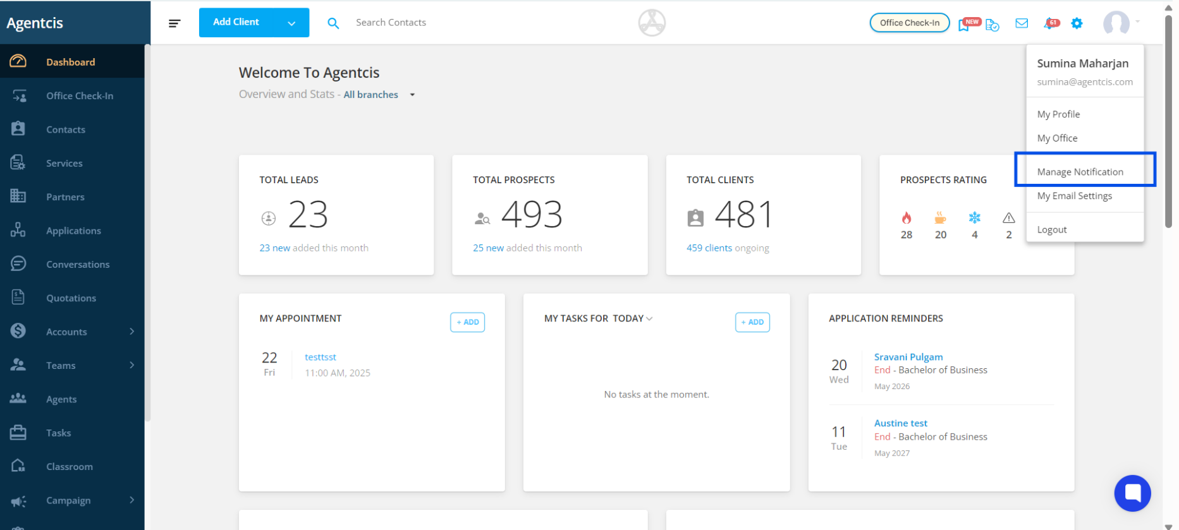Screen dimensions: 1179x530
Task: Toggle the sidebar with hamburger icon
Action: tap(174, 23)
